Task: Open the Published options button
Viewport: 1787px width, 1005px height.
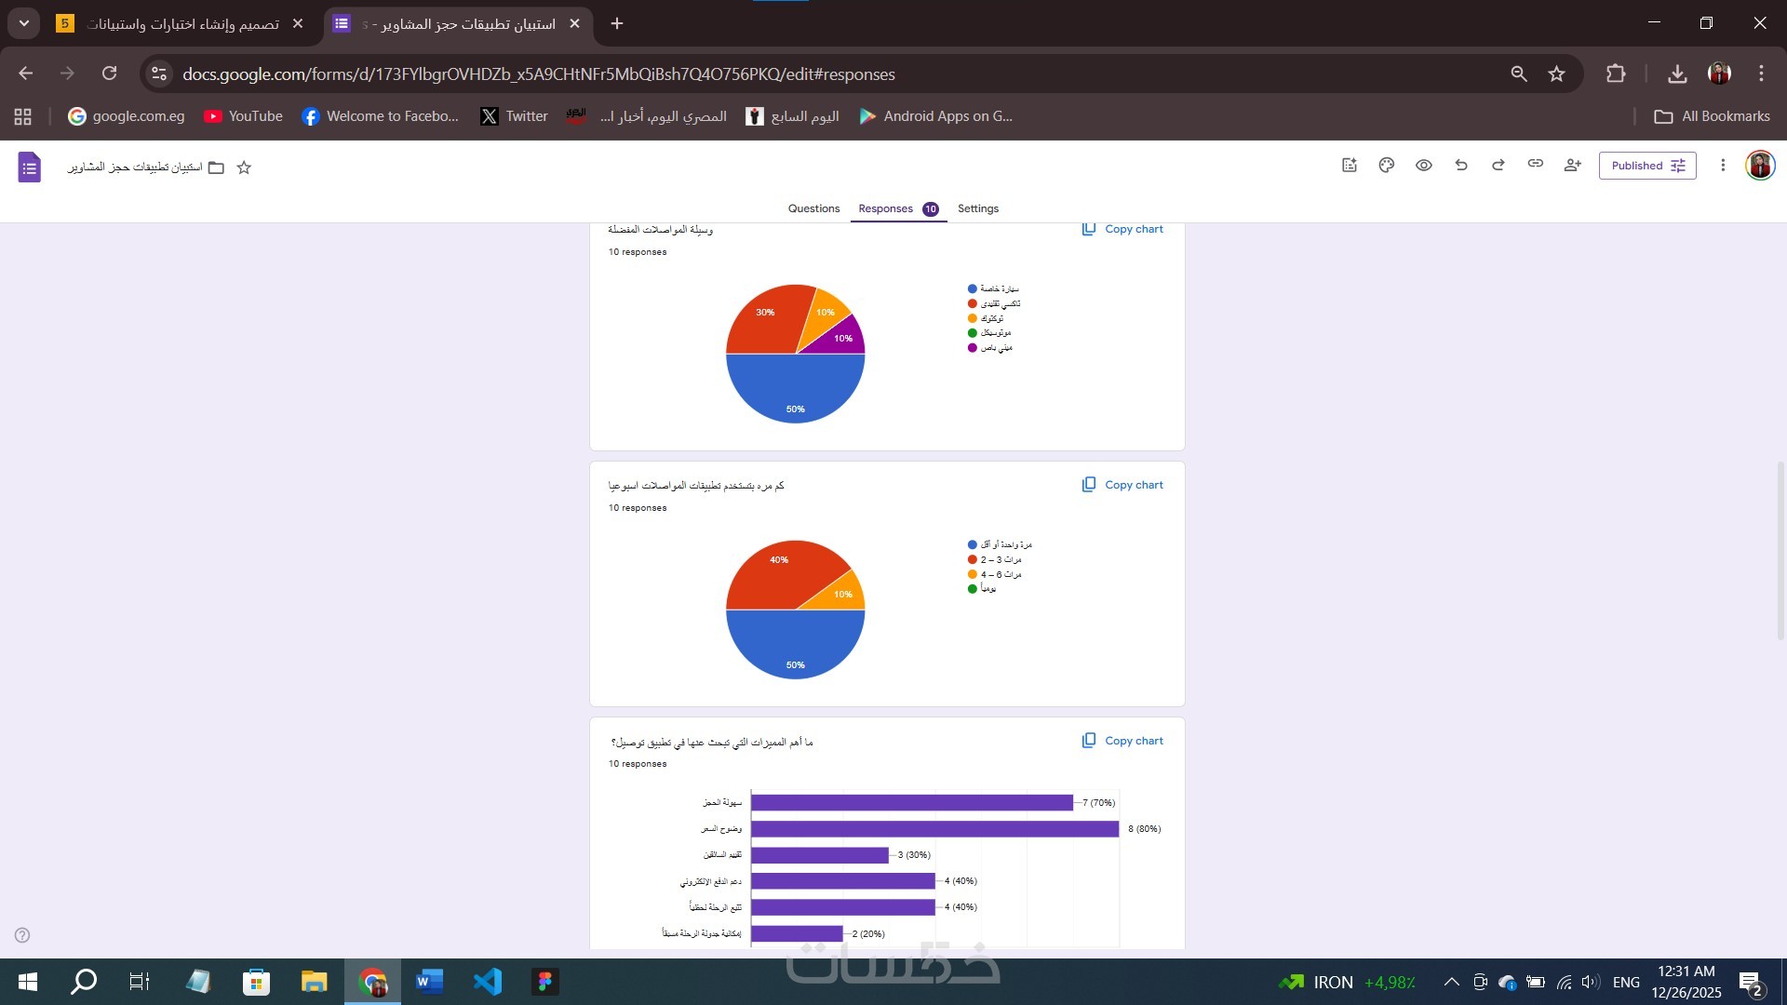Action: [x=1647, y=166]
